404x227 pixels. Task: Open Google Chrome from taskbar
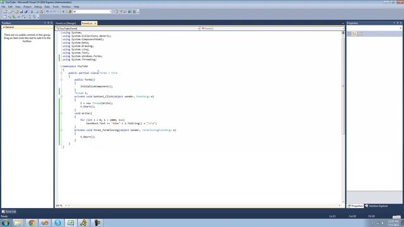coord(32,223)
